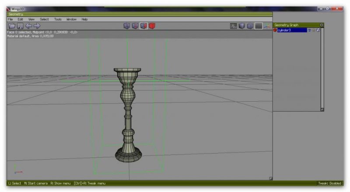Close the Geometry Graph panel
This screenshot has width=350, height=192.
pyautogui.click(x=322, y=25)
